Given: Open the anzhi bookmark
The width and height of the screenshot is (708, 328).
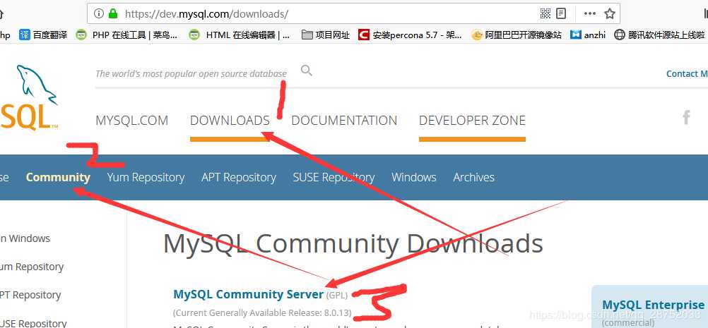Looking at the screenshot, I should click(588, 35).
